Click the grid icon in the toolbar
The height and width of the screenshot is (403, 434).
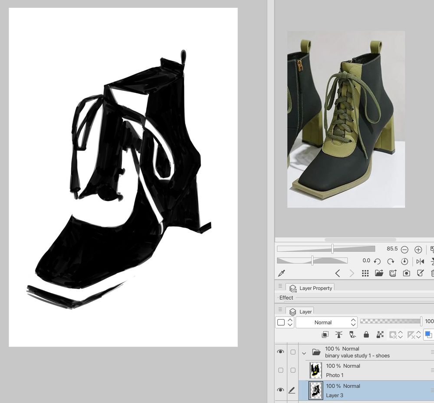click(365, 273)
